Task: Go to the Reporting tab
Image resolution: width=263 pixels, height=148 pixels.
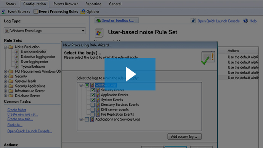Action: 93,4
